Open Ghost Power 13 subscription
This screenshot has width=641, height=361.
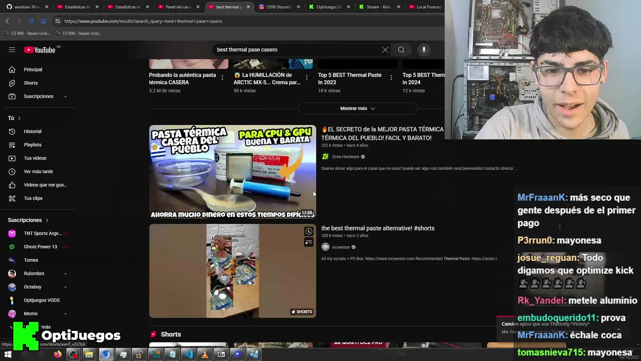point(41,247)
